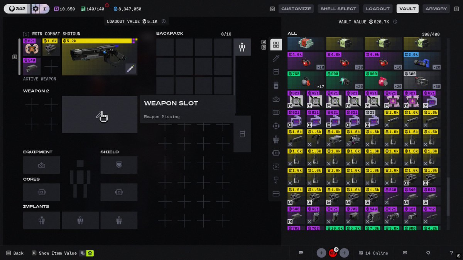Click empty fourth mod slot on shotgun
The width and height of the screenshot is (463, 260).
click(x=51, y=66)
